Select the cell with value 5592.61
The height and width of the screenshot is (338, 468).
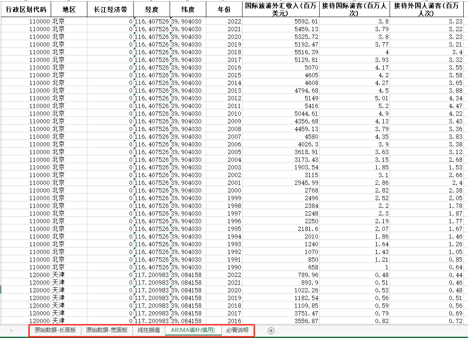pyautogui.click(x=281, y=21)
